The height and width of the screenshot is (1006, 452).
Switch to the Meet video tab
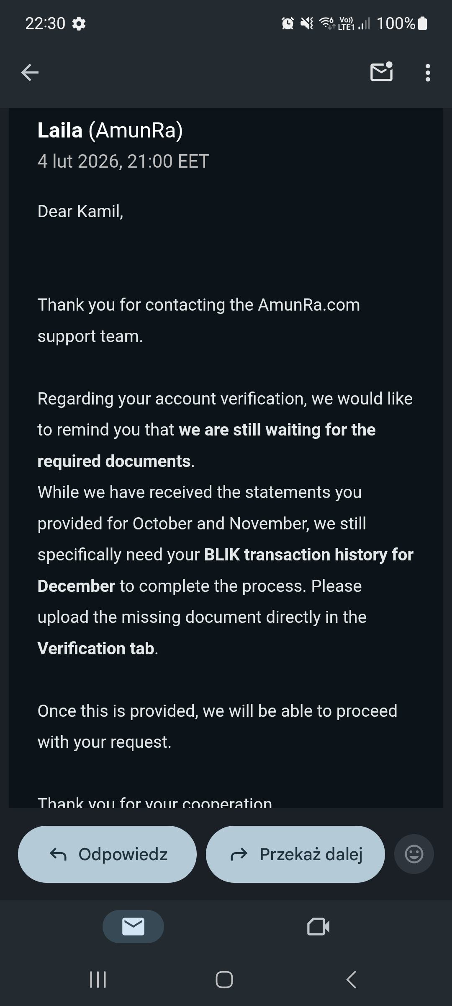[x=318, y=926]
